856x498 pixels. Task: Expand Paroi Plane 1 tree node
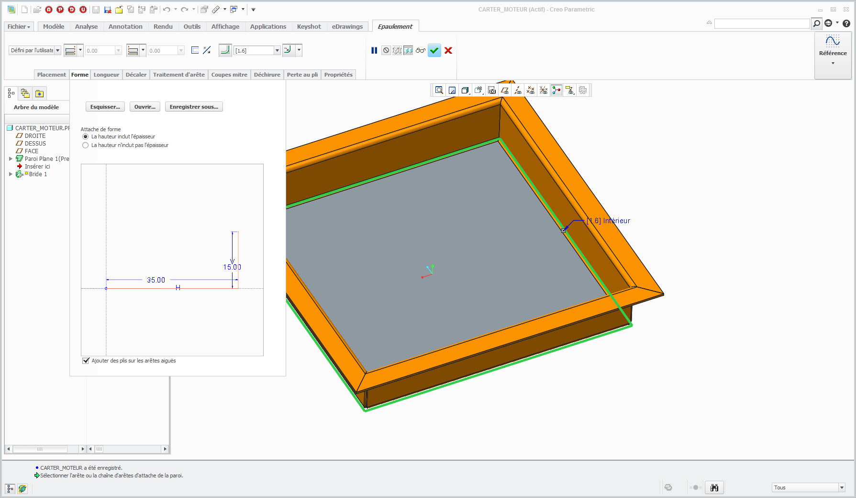tap(11, 158)
